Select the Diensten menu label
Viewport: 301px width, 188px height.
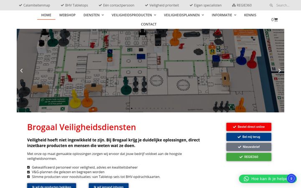click(x=92, y=15)
